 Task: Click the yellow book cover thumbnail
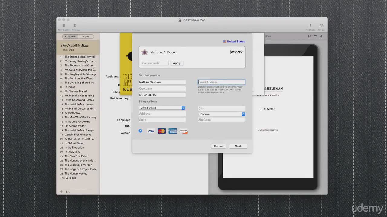click(x=126, y=64)
